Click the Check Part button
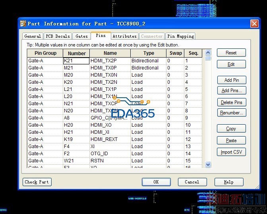This screenshot has height=214, width=267. click(x=37, y=182)
